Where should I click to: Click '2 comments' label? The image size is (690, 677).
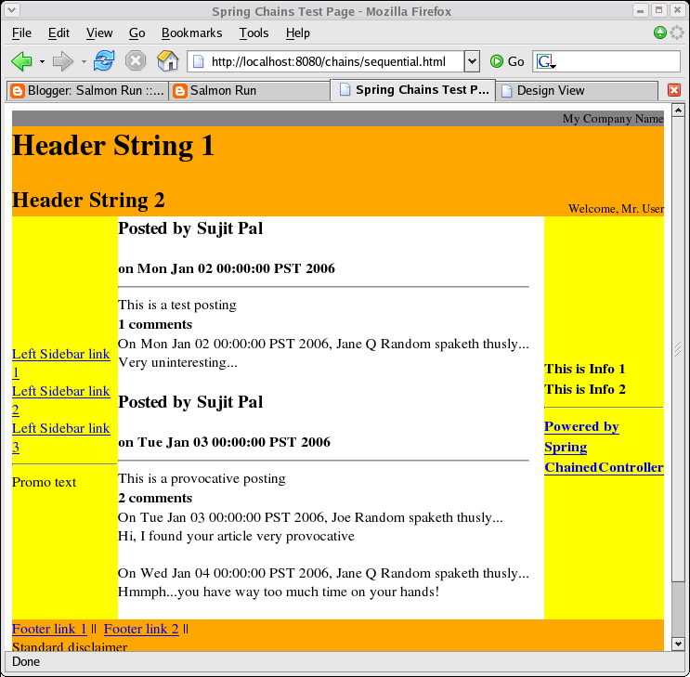pyautogui.click(x=155, y=498)
